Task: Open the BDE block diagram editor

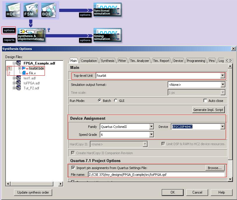Action: click(x=48, y=10)
